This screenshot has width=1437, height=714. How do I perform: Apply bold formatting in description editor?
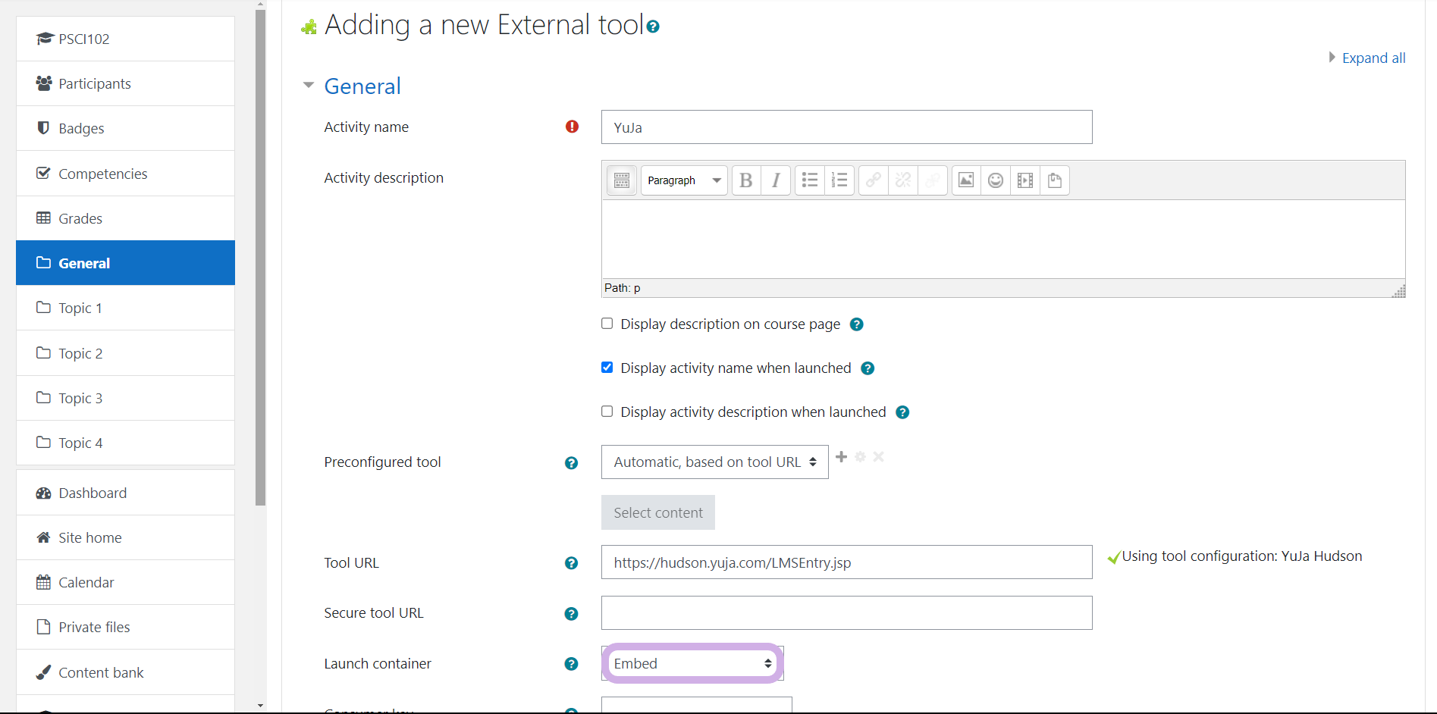click(745, 180)
